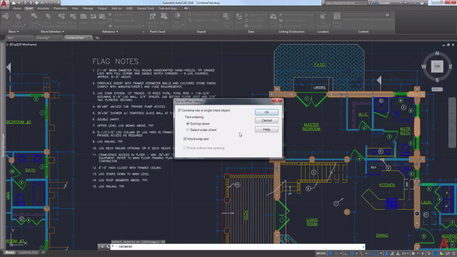Open the Annotate ribbon tab
Image resolution: width=457 pixels, height=257 pixels.
click(x=43, y=9)
